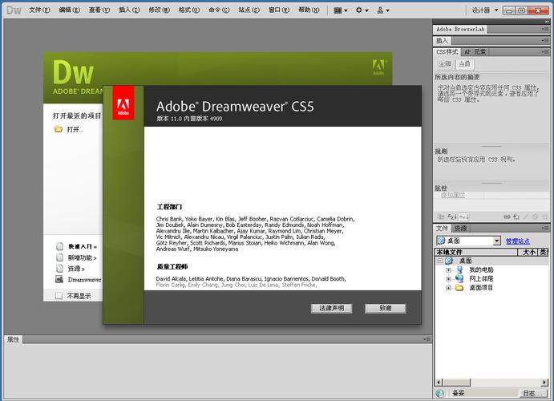Click Show list view A-Z icon in CSS panel
554x401 pixels.
[x=451, y=217]
